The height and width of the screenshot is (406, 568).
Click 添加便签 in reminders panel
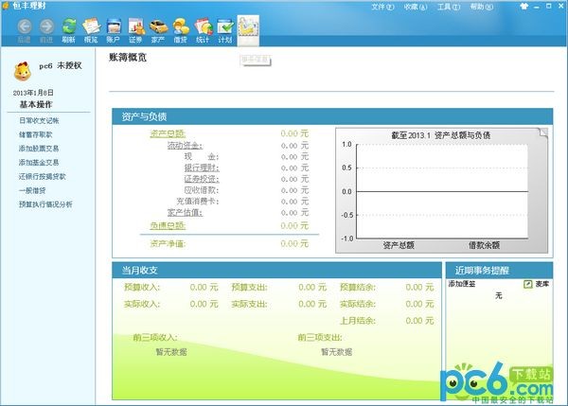click(462, 284)
